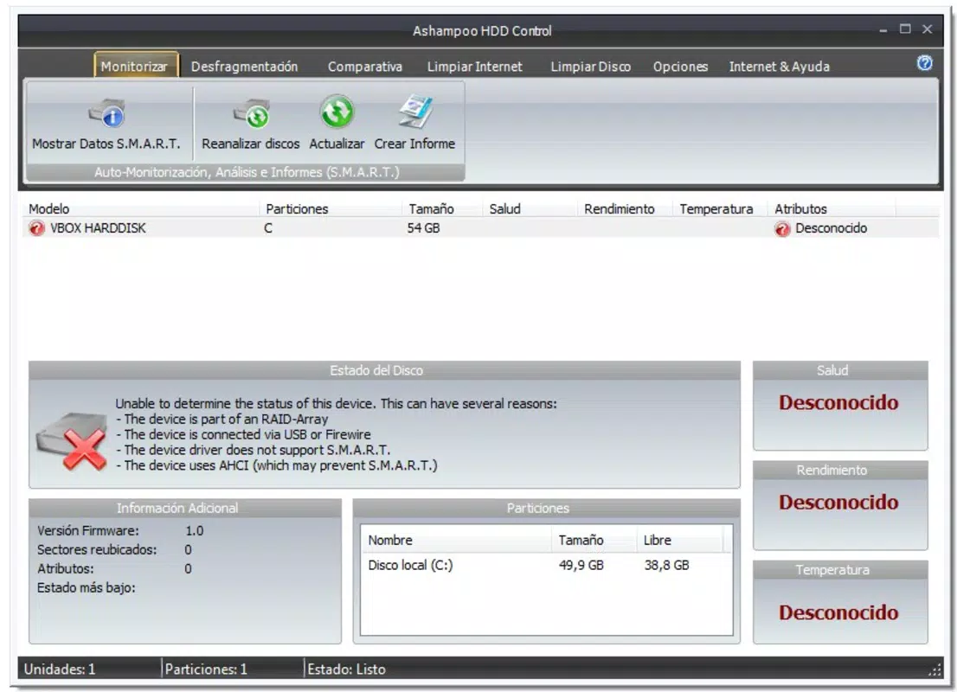Click the red icon beside Desconocido attribute
This screenshot has width=957, height=692.
[x=782, y=229]
